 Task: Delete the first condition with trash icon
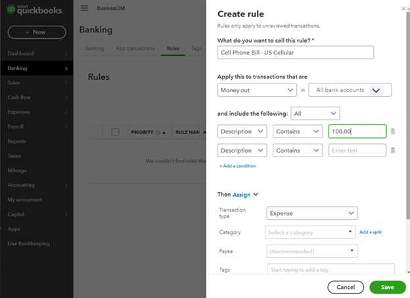392,131
